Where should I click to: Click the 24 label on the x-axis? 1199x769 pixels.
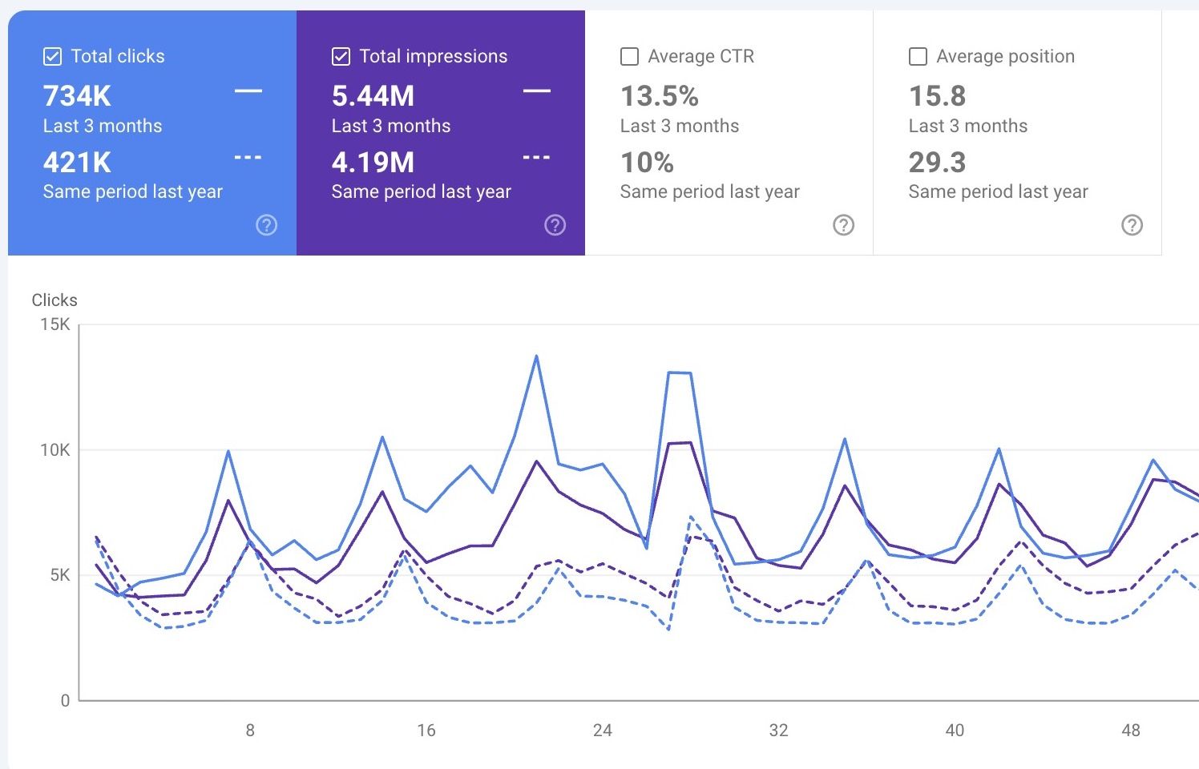coord(602,730)
